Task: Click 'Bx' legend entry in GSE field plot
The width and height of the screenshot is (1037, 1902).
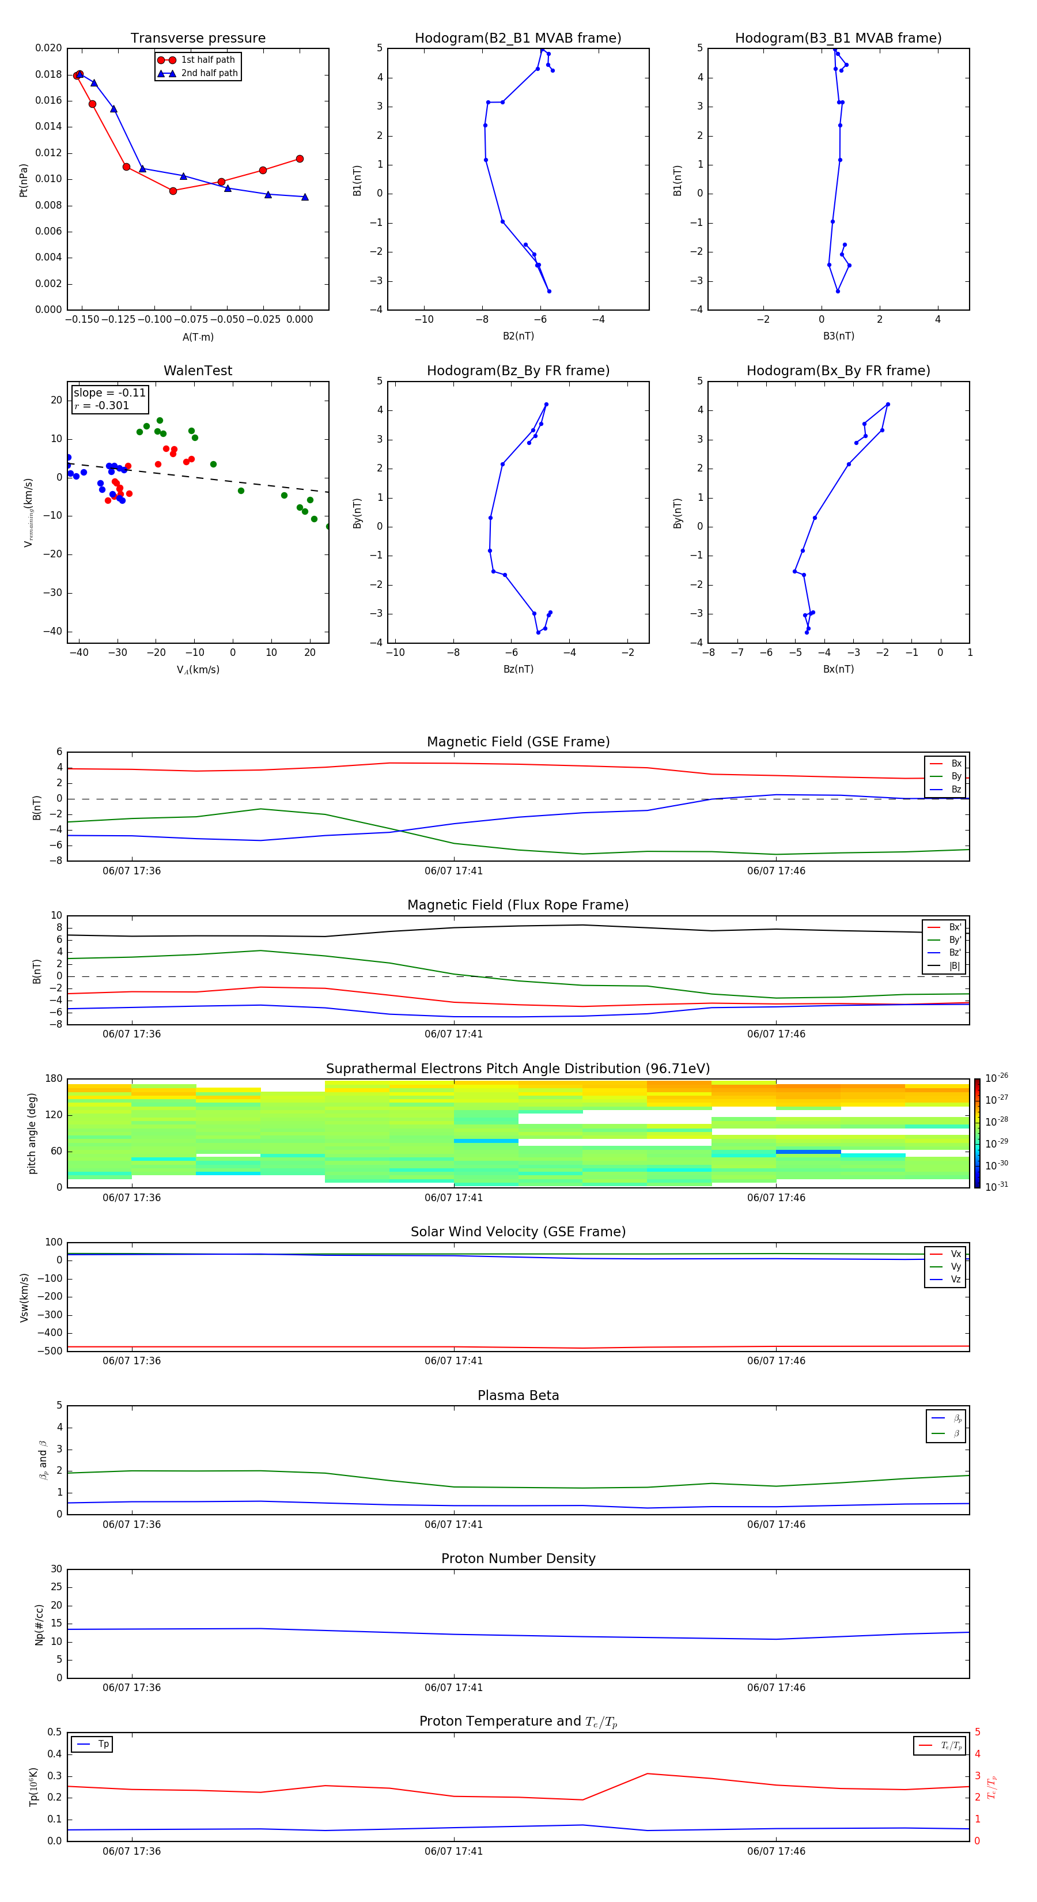Action: (x=945, y=764)
